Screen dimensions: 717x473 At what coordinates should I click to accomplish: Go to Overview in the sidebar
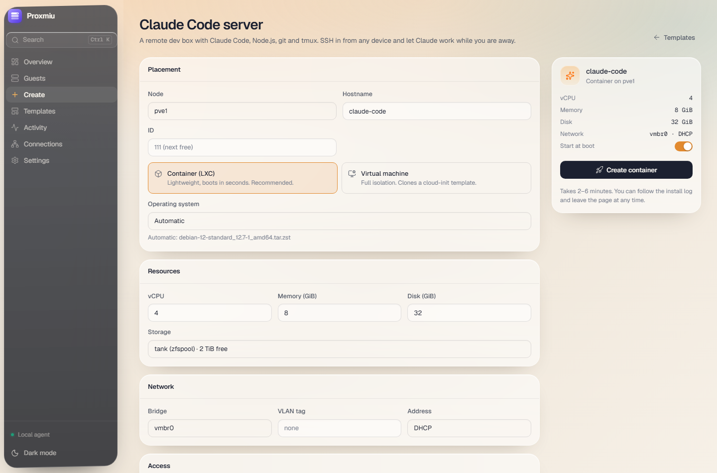click(61, 62)
